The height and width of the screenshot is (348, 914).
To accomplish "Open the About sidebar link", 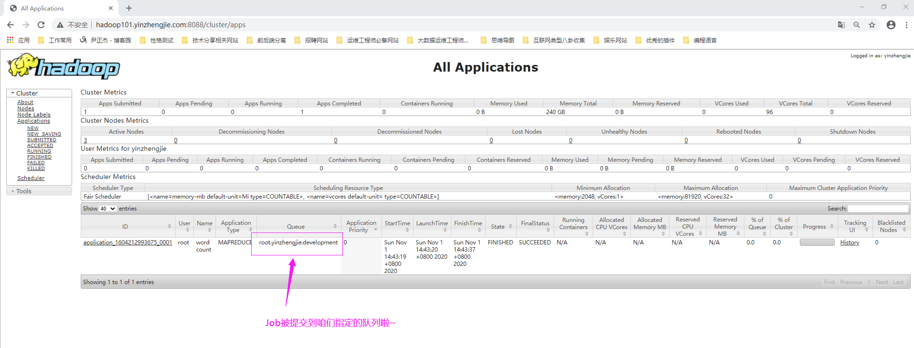I will tap(25, 102).
